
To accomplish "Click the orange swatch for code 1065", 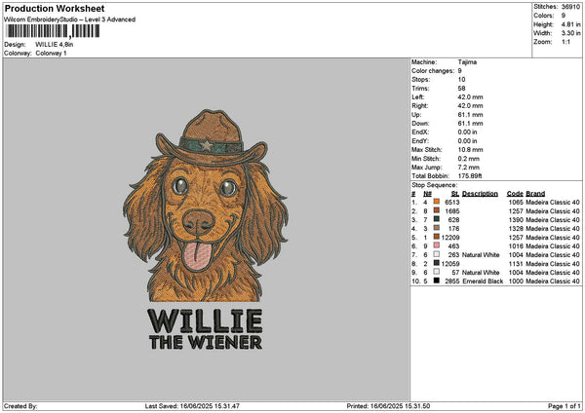I will 436,202.
